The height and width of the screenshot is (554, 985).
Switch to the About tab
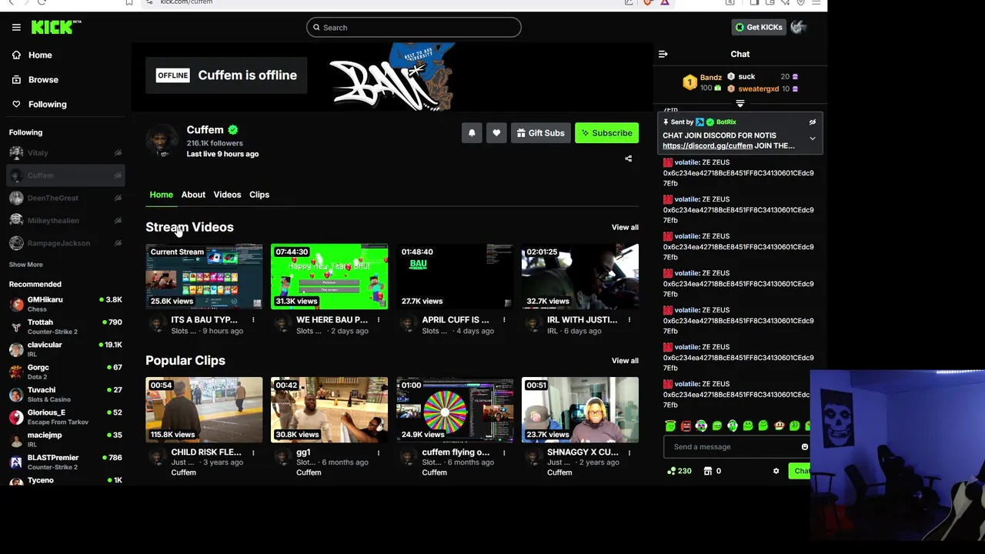(193, 195)
